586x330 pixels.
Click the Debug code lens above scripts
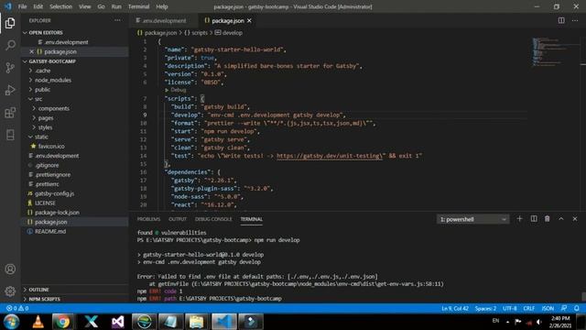(x=179, y=90)
